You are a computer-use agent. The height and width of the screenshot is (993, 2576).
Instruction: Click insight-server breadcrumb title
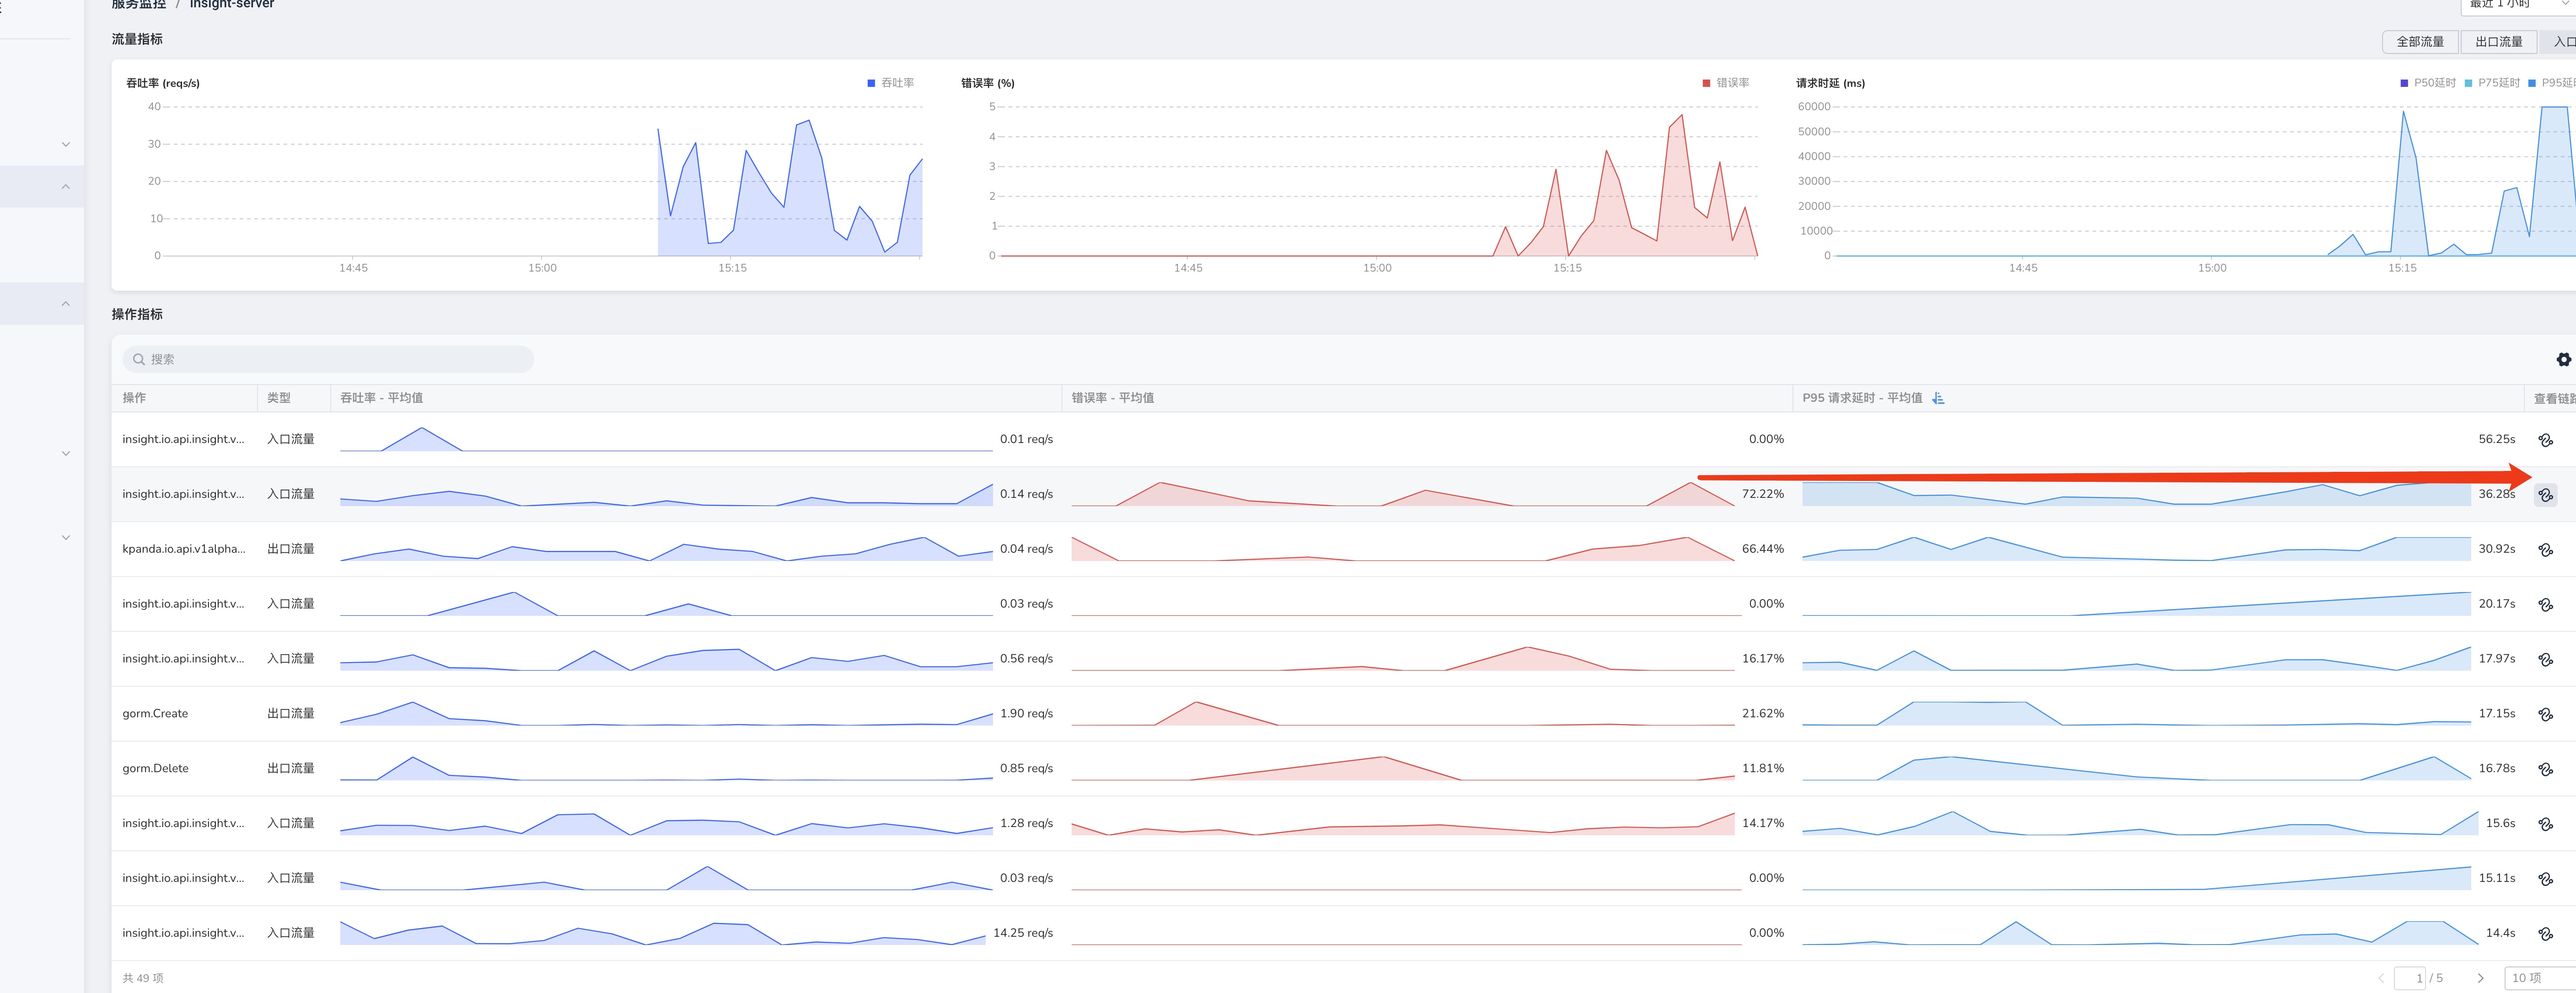(232, 5)
